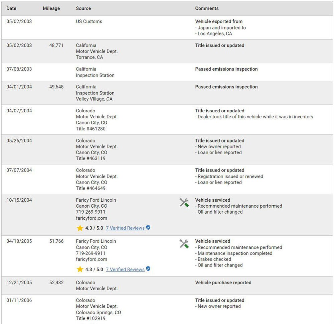Image resolution: width=334 pixels, height=324 pixels.
Task: Click the Comments column header
Action: click(x=207, y=8)
